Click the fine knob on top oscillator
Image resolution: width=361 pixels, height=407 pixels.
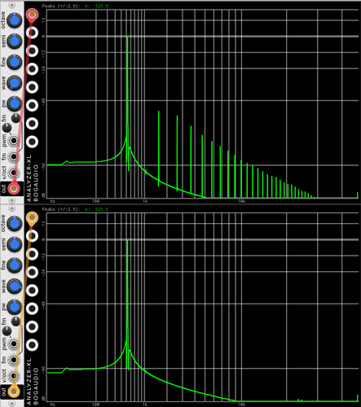pyautogui.click(x=14, y=62)
